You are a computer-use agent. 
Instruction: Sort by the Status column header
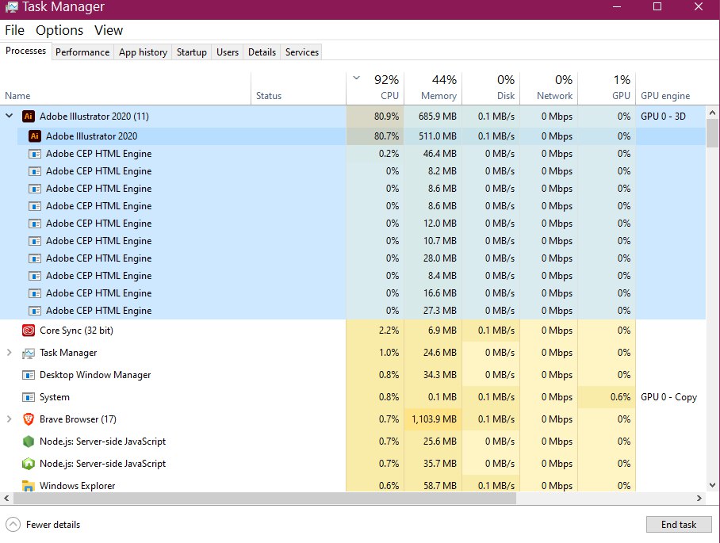298,88
